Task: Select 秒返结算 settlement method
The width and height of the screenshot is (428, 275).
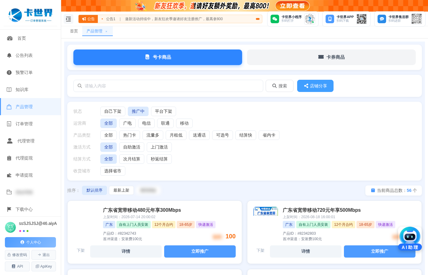Action: click(x=159, y=159)
